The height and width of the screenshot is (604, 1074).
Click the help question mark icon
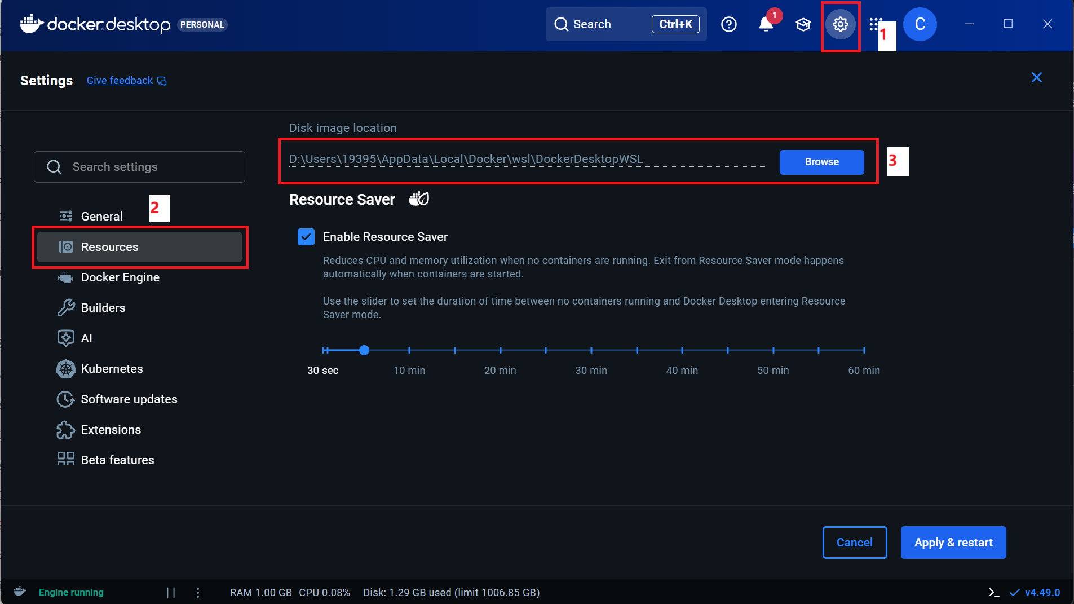pos(728,24)
